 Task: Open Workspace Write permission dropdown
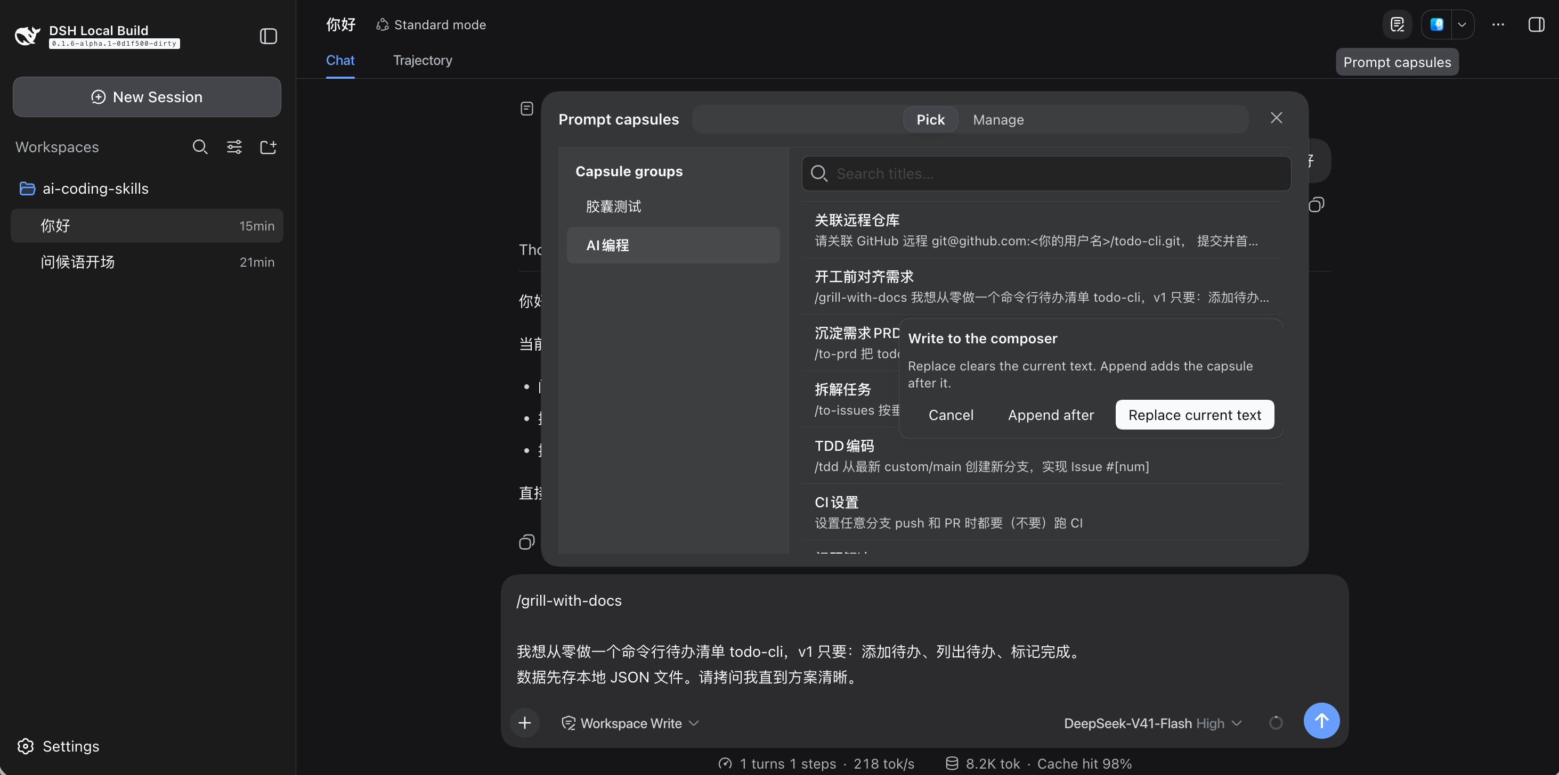(x=630, y=723)
